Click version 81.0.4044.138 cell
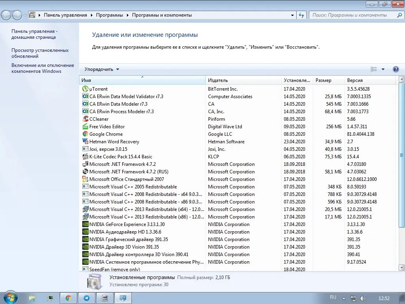 pyautogui.click(x=361, y=134)
